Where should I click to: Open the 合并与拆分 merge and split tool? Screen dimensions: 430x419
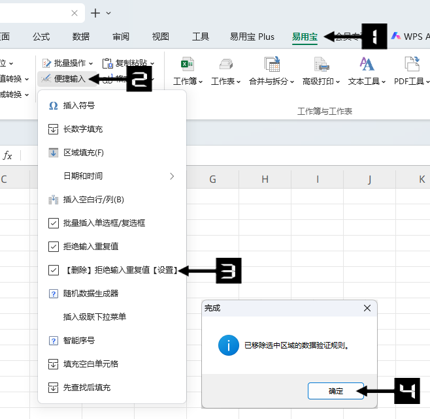(x=272, y=65)
